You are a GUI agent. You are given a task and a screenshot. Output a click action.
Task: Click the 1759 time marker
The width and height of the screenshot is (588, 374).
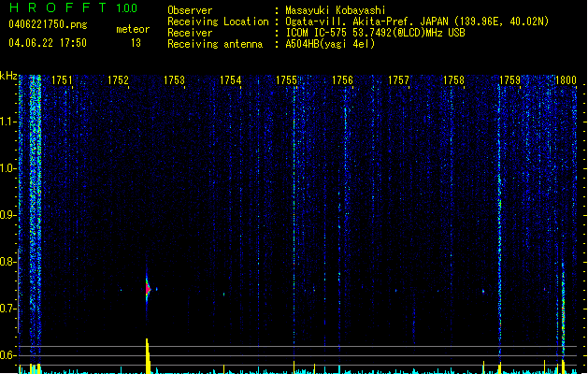tap(510, 80)
